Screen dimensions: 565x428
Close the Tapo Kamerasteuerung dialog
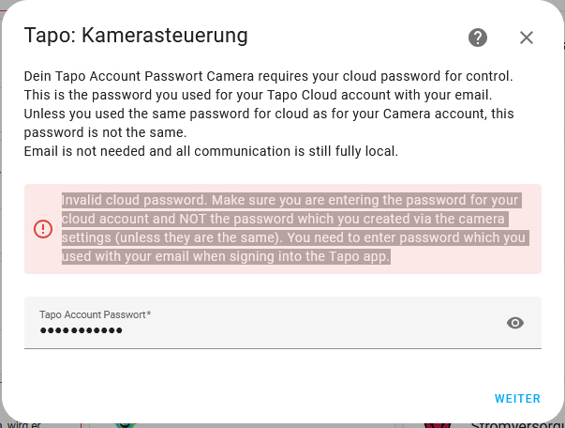[x=527, y=38]
